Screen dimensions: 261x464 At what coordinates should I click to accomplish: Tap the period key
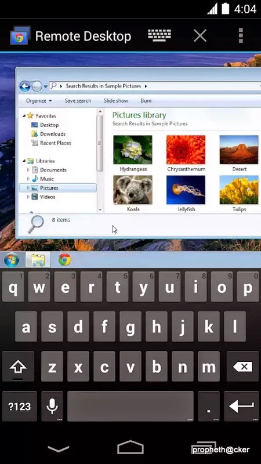coord(209,407)
